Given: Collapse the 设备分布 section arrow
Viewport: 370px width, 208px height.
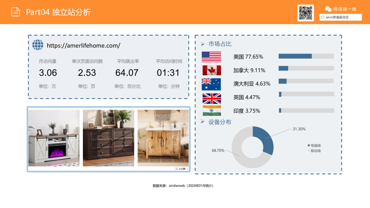Looking at the screenshot, I should point(203,122).
